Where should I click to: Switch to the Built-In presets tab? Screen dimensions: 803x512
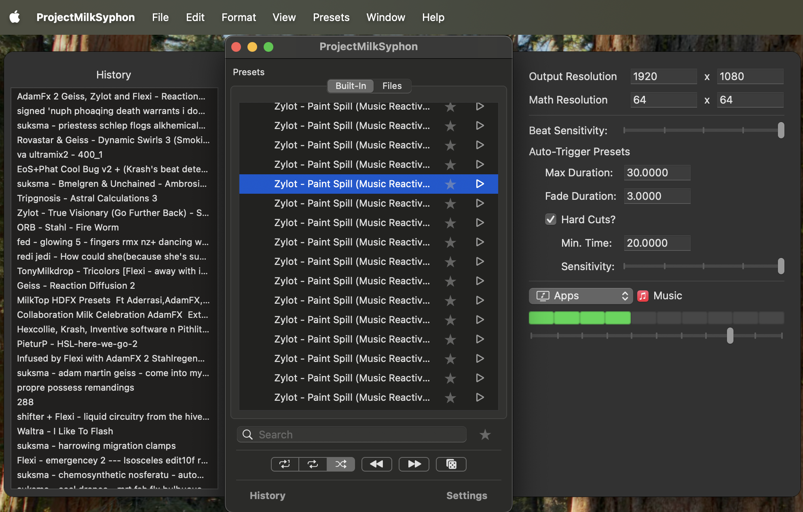(x=351, y=86)
